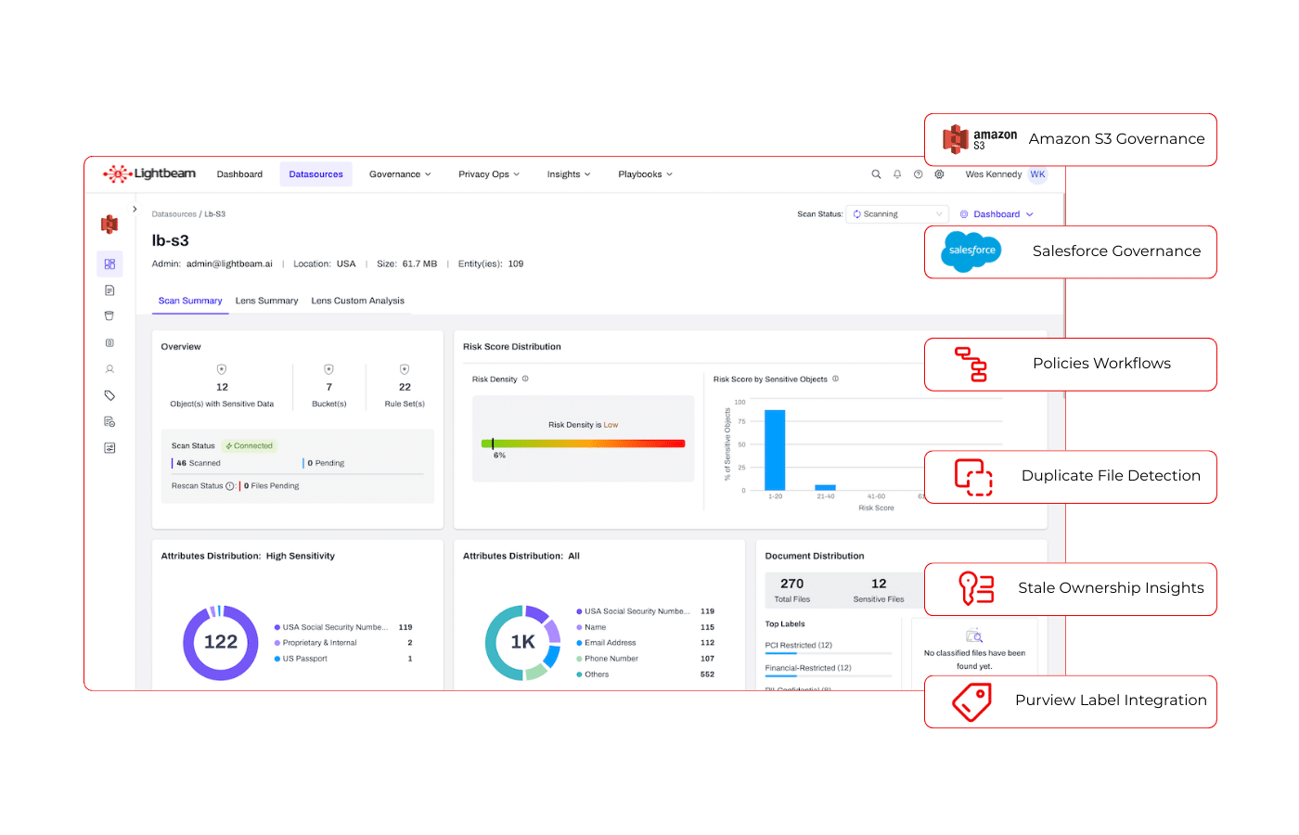Click the tag icon in left sidebar
The width and height of the screenshot is (1299, 835).
pos(109,395)
